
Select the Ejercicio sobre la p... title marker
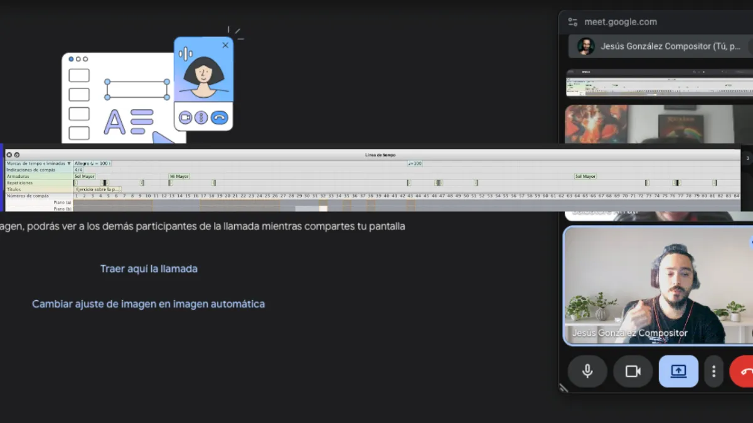click(98, 189)
